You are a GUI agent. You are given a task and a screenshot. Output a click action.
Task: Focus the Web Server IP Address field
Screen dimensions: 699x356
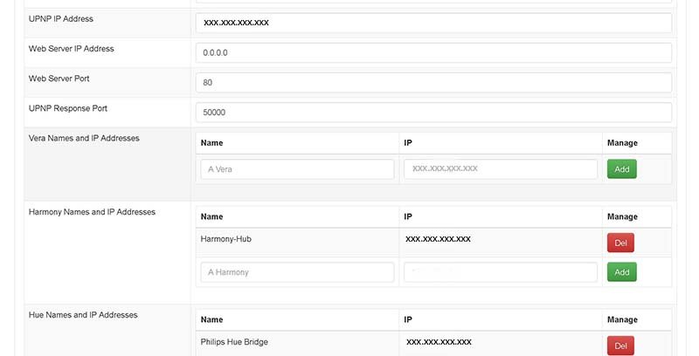[433, 52]
